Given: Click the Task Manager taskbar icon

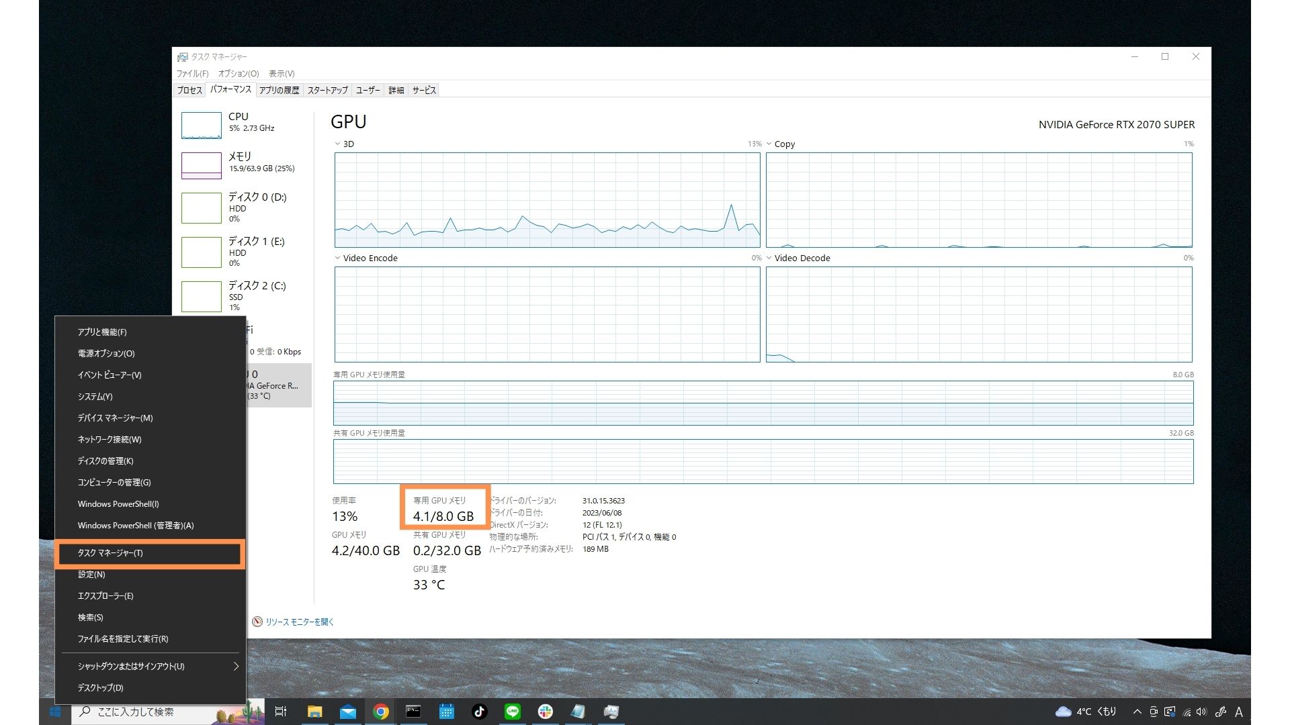Looking at the screenshot, I should tap(611, 712).
